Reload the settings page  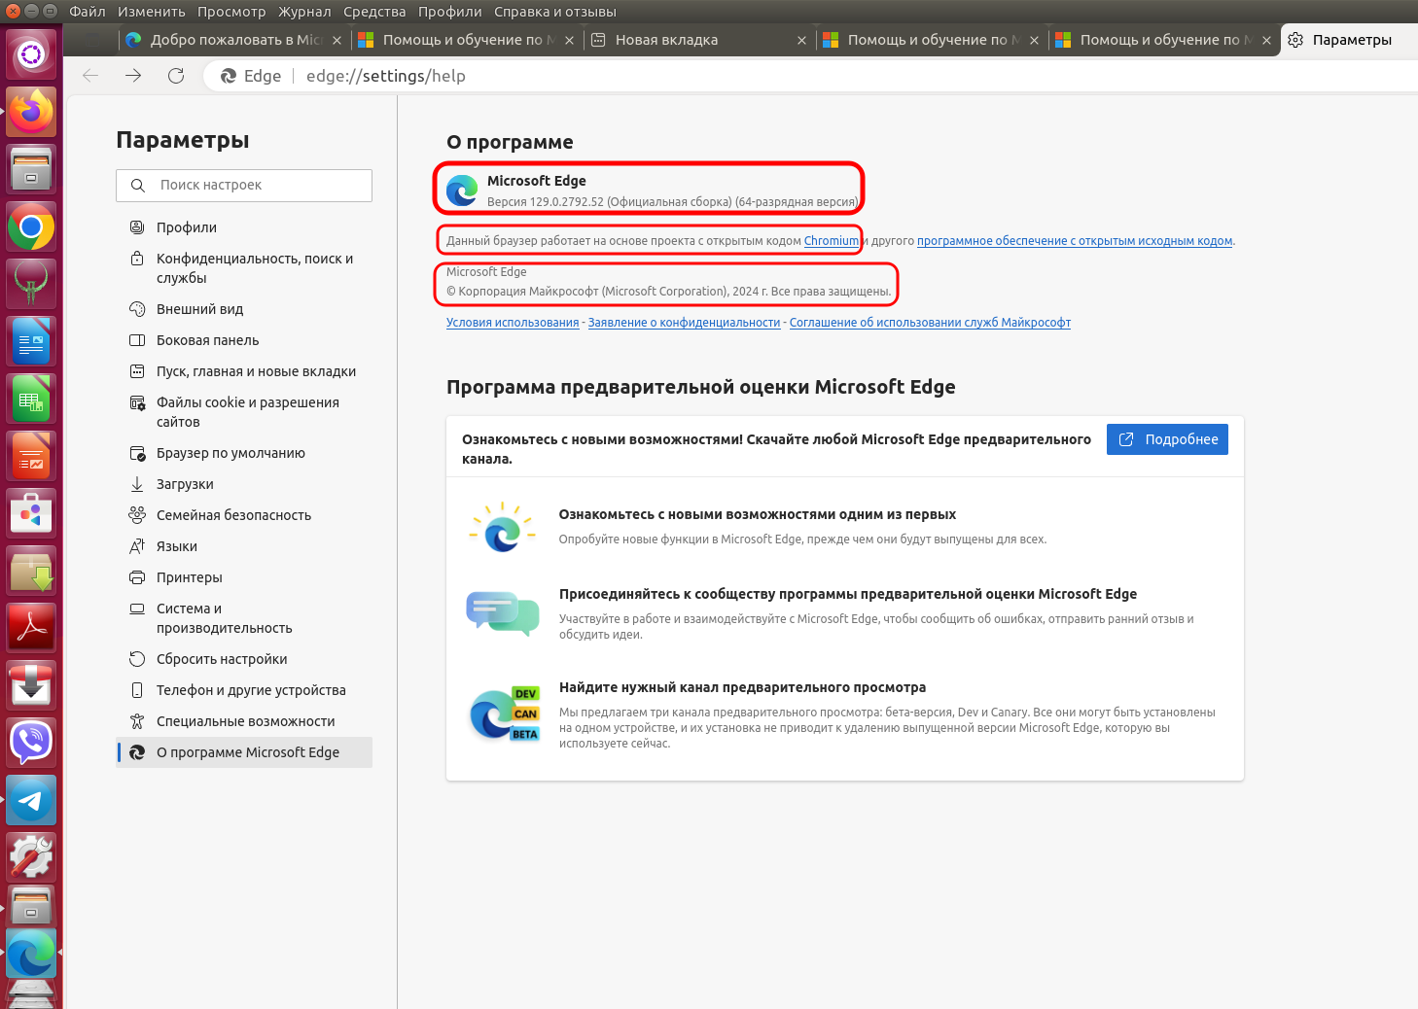pos(176,76)
